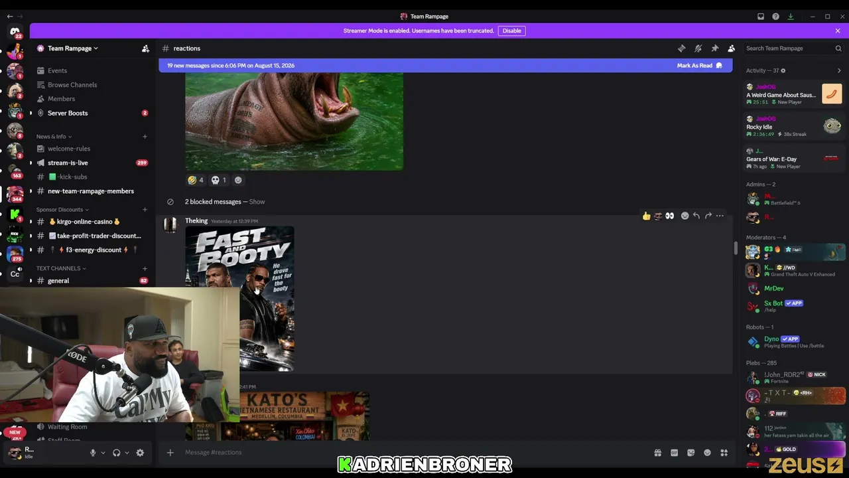The image size is (849, 478).
Task: Open the help question mark icon
Action: coord(775,17)
